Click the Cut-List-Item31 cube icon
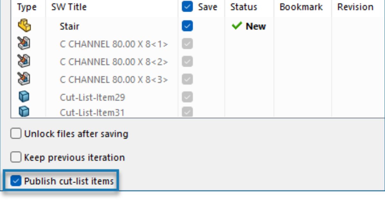This screenshot has height=216, width=385. point(24,112)
